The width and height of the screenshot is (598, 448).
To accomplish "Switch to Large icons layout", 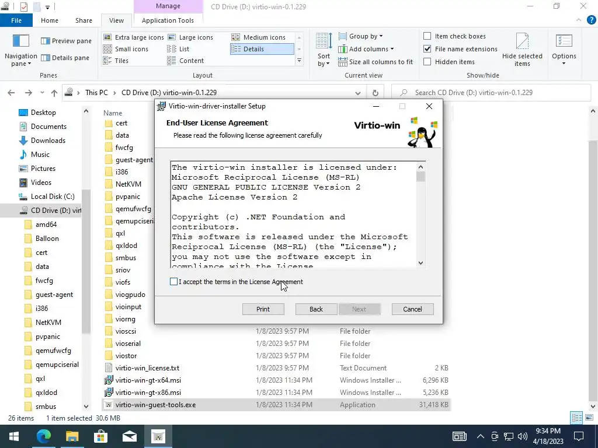I will [191, 37].
